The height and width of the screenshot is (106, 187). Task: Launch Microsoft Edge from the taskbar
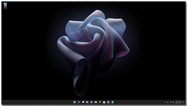[100, 102]
